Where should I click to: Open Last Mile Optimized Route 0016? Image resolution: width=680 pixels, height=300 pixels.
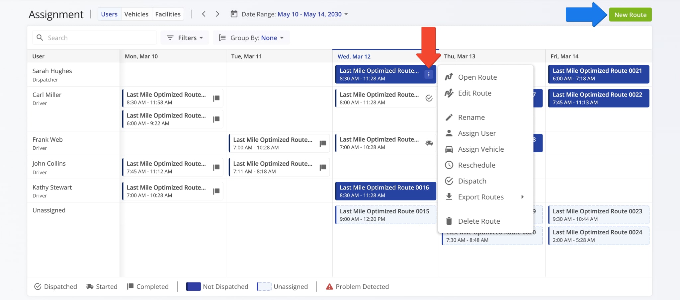[385, 191]
